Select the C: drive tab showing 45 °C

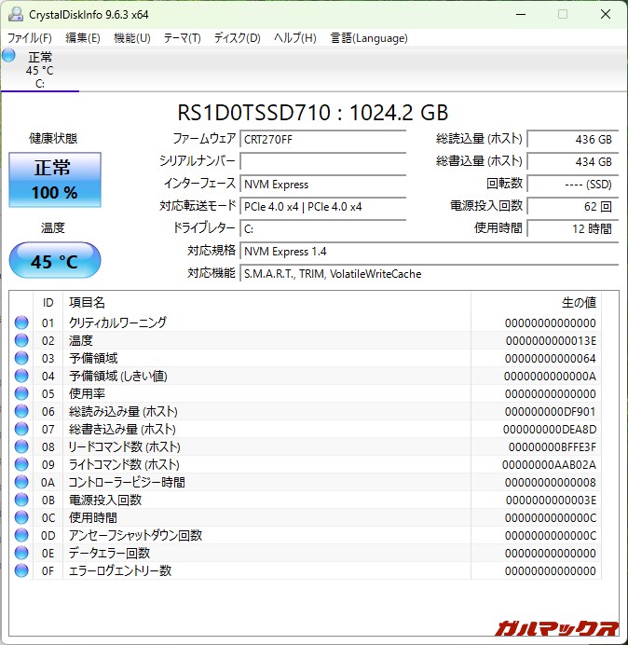(40, 71)
